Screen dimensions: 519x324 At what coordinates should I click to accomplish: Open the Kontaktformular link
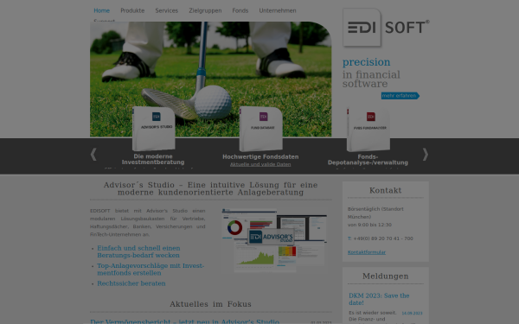[367, 252]
